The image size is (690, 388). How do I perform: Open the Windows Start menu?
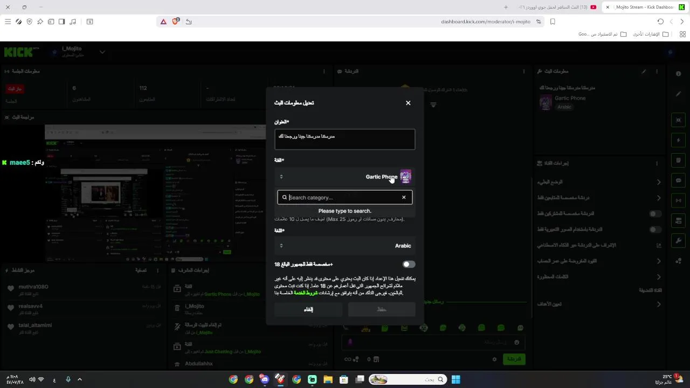[x=456, y=379]
